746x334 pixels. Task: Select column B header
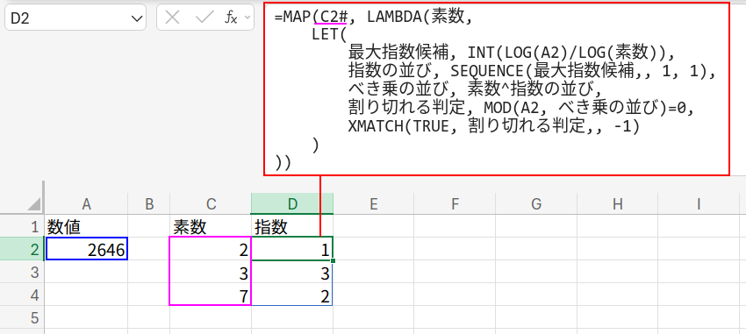click(x=149, y=204)
